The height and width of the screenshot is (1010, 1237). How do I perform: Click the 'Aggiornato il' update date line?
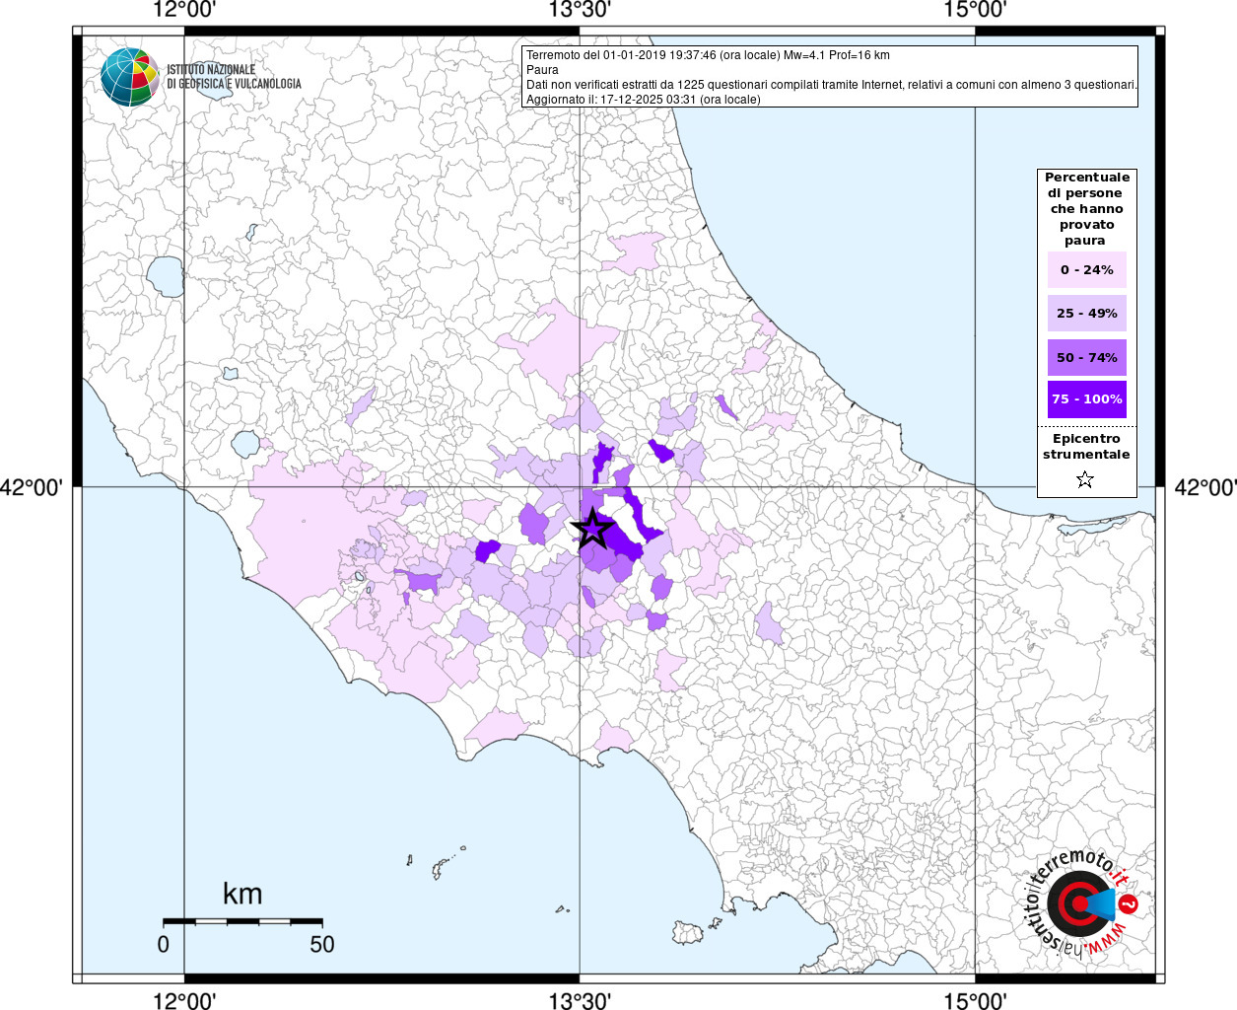pos(643,100)
